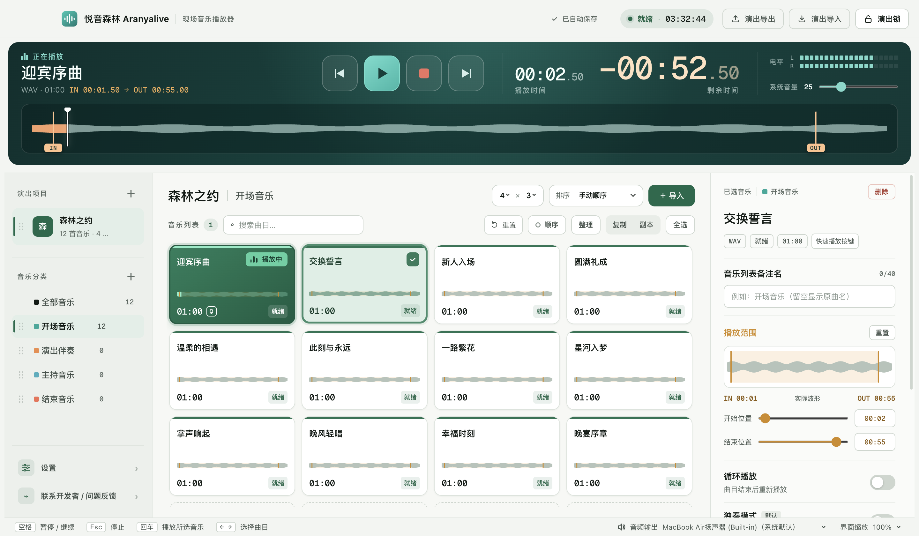Click the 森 project avatar icon
This screenshot has width=919, height=536.
tap(43, 227)
